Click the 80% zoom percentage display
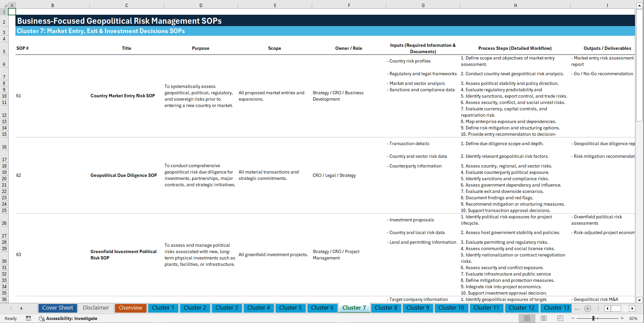644x323 pixels. coord(633,318)
